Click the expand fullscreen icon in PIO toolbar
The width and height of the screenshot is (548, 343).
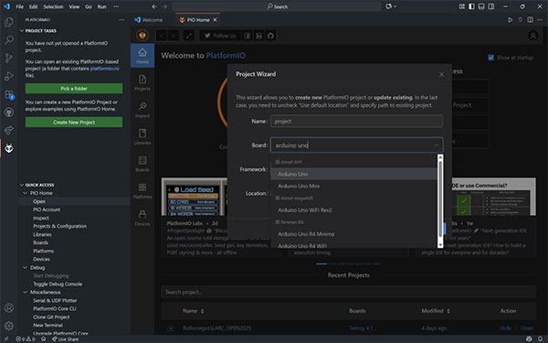(189, 36)
